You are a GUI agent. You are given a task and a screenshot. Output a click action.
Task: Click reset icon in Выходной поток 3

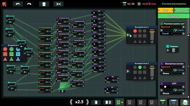coord(152,78)
